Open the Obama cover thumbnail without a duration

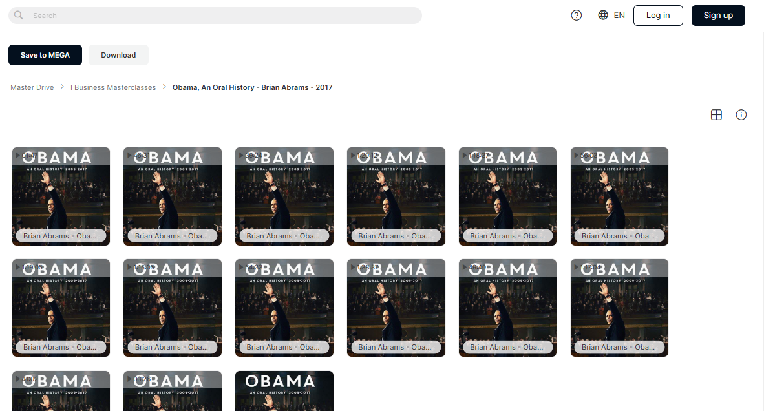tap(284, 391)
